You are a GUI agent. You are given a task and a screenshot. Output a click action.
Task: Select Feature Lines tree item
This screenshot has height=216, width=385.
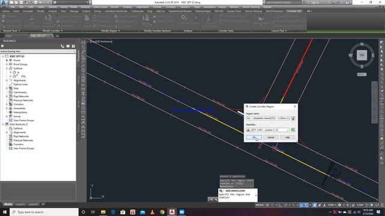pyautogui.click(x=20, y=84)
